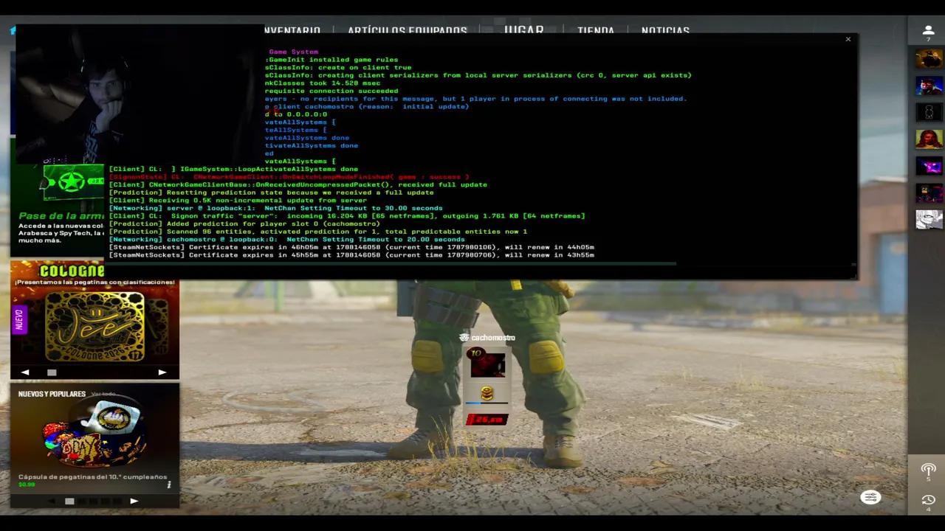Select friend avatar with white outline figure

coord(929,112)
